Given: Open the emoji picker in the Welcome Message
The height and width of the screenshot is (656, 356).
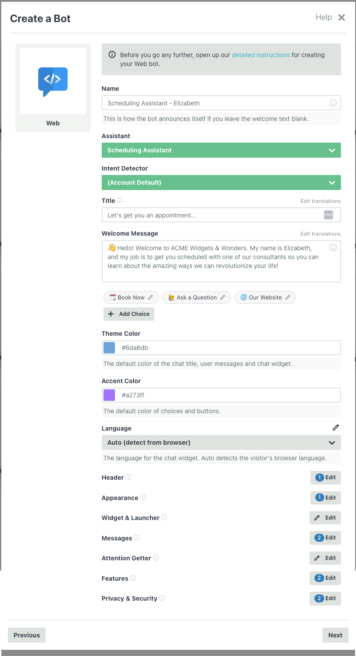Looking at the screenshot, I should click(333, 247).
